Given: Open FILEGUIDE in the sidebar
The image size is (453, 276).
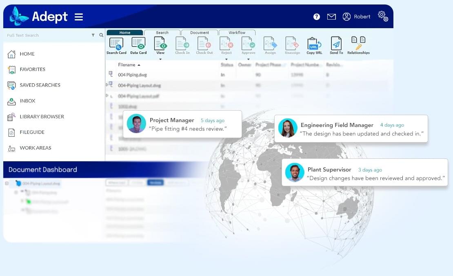Looking at the screenshot, I should tap(32, 132).
